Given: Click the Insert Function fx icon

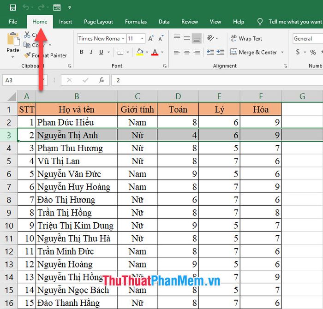Looking at the screenshot, I should [102, 80].
